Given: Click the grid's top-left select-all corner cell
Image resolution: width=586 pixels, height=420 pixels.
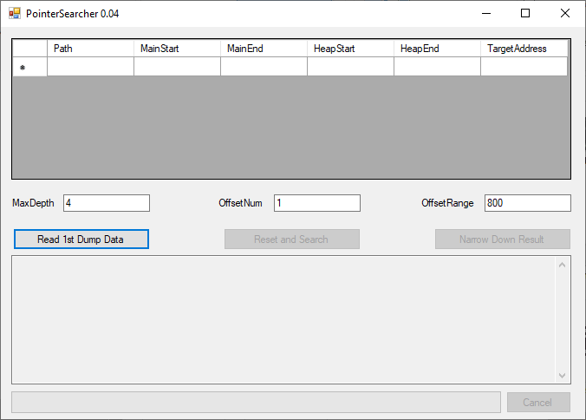Looking at the screenshot, I should point(29,49).
